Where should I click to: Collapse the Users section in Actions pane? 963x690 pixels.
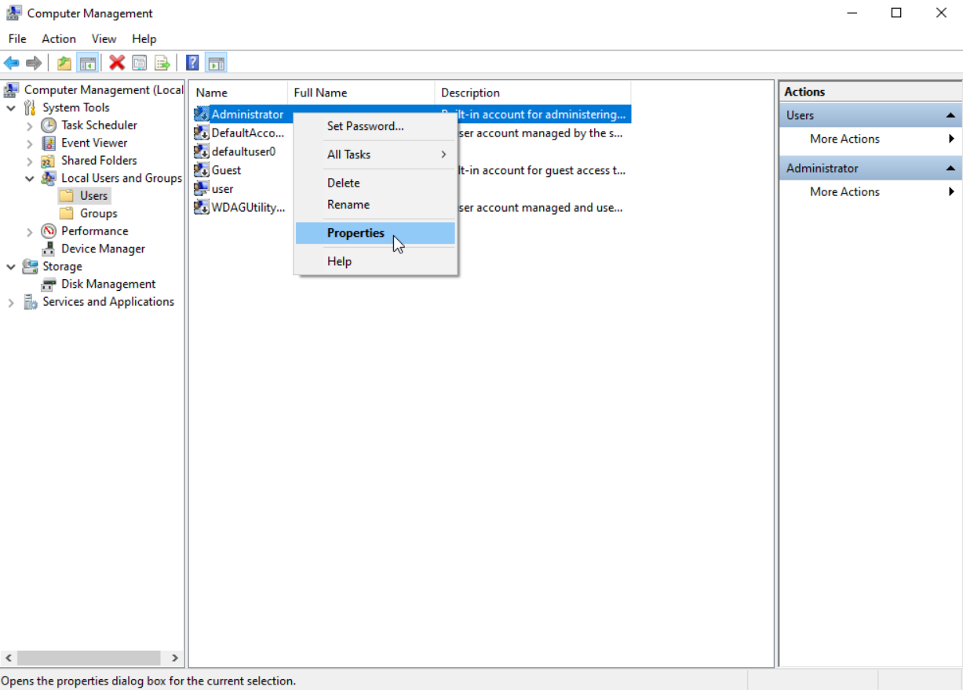point(950,115)
